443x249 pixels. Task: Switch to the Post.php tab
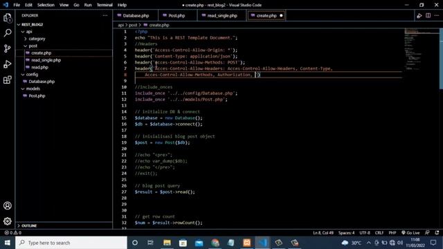pyautogui.click(x=177, y=15)
